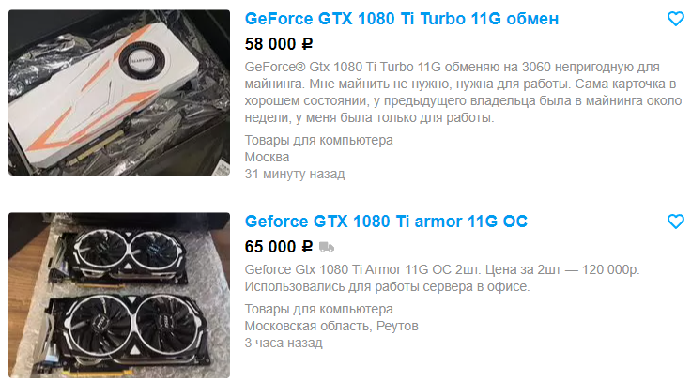Image resolution: width=691 pixels, height=382 pixels.
Task: Click the '3 часа назад' timestamp
Action: [284, 343]
